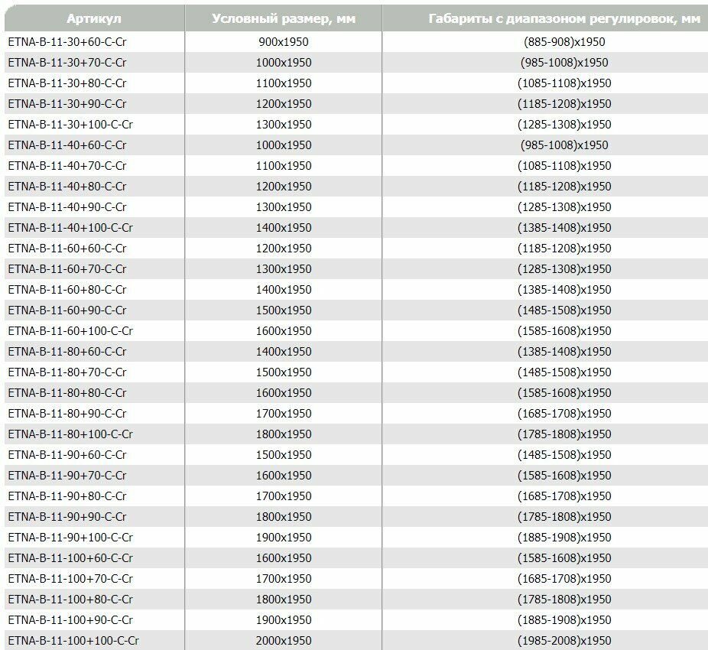Select article ETNA-B-11-60+70-C-Cr

click(67, 269)
